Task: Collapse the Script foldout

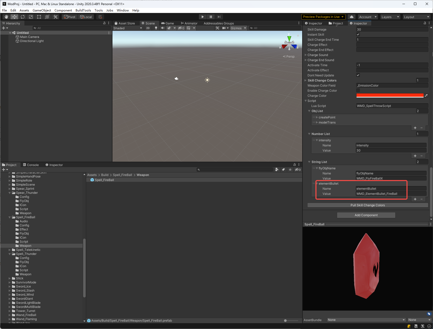Action: point(305,101)
